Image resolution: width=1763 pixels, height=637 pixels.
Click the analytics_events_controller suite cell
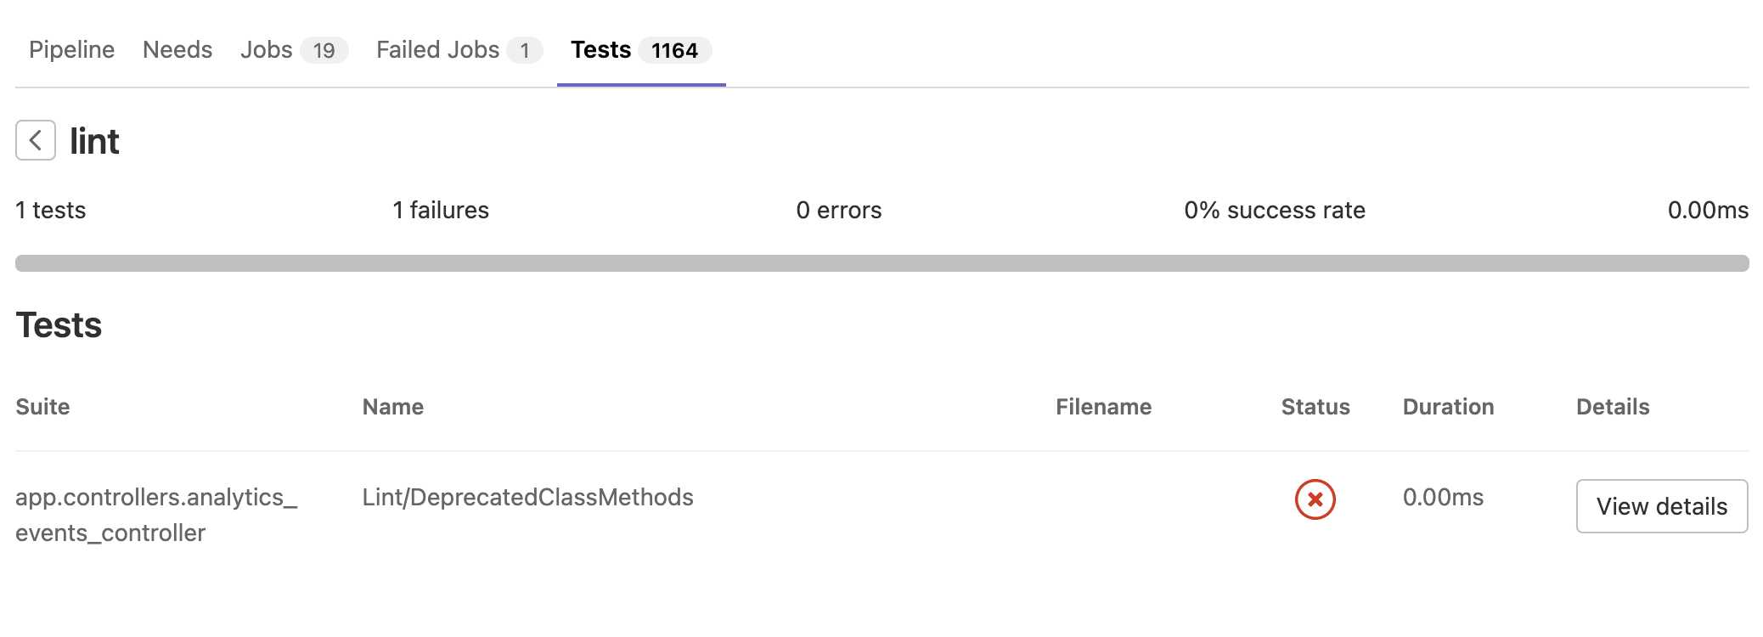156,515
